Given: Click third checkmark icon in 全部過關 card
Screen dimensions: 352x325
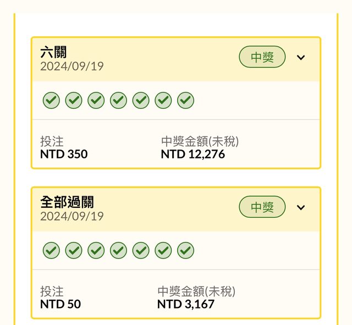Looking at the screenshot, I should [x=96, y=251].
